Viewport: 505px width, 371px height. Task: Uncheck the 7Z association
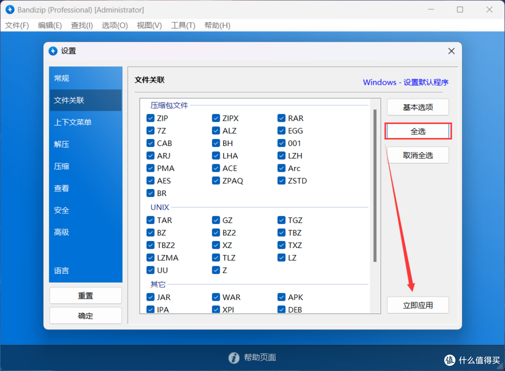tap(151, 131)
